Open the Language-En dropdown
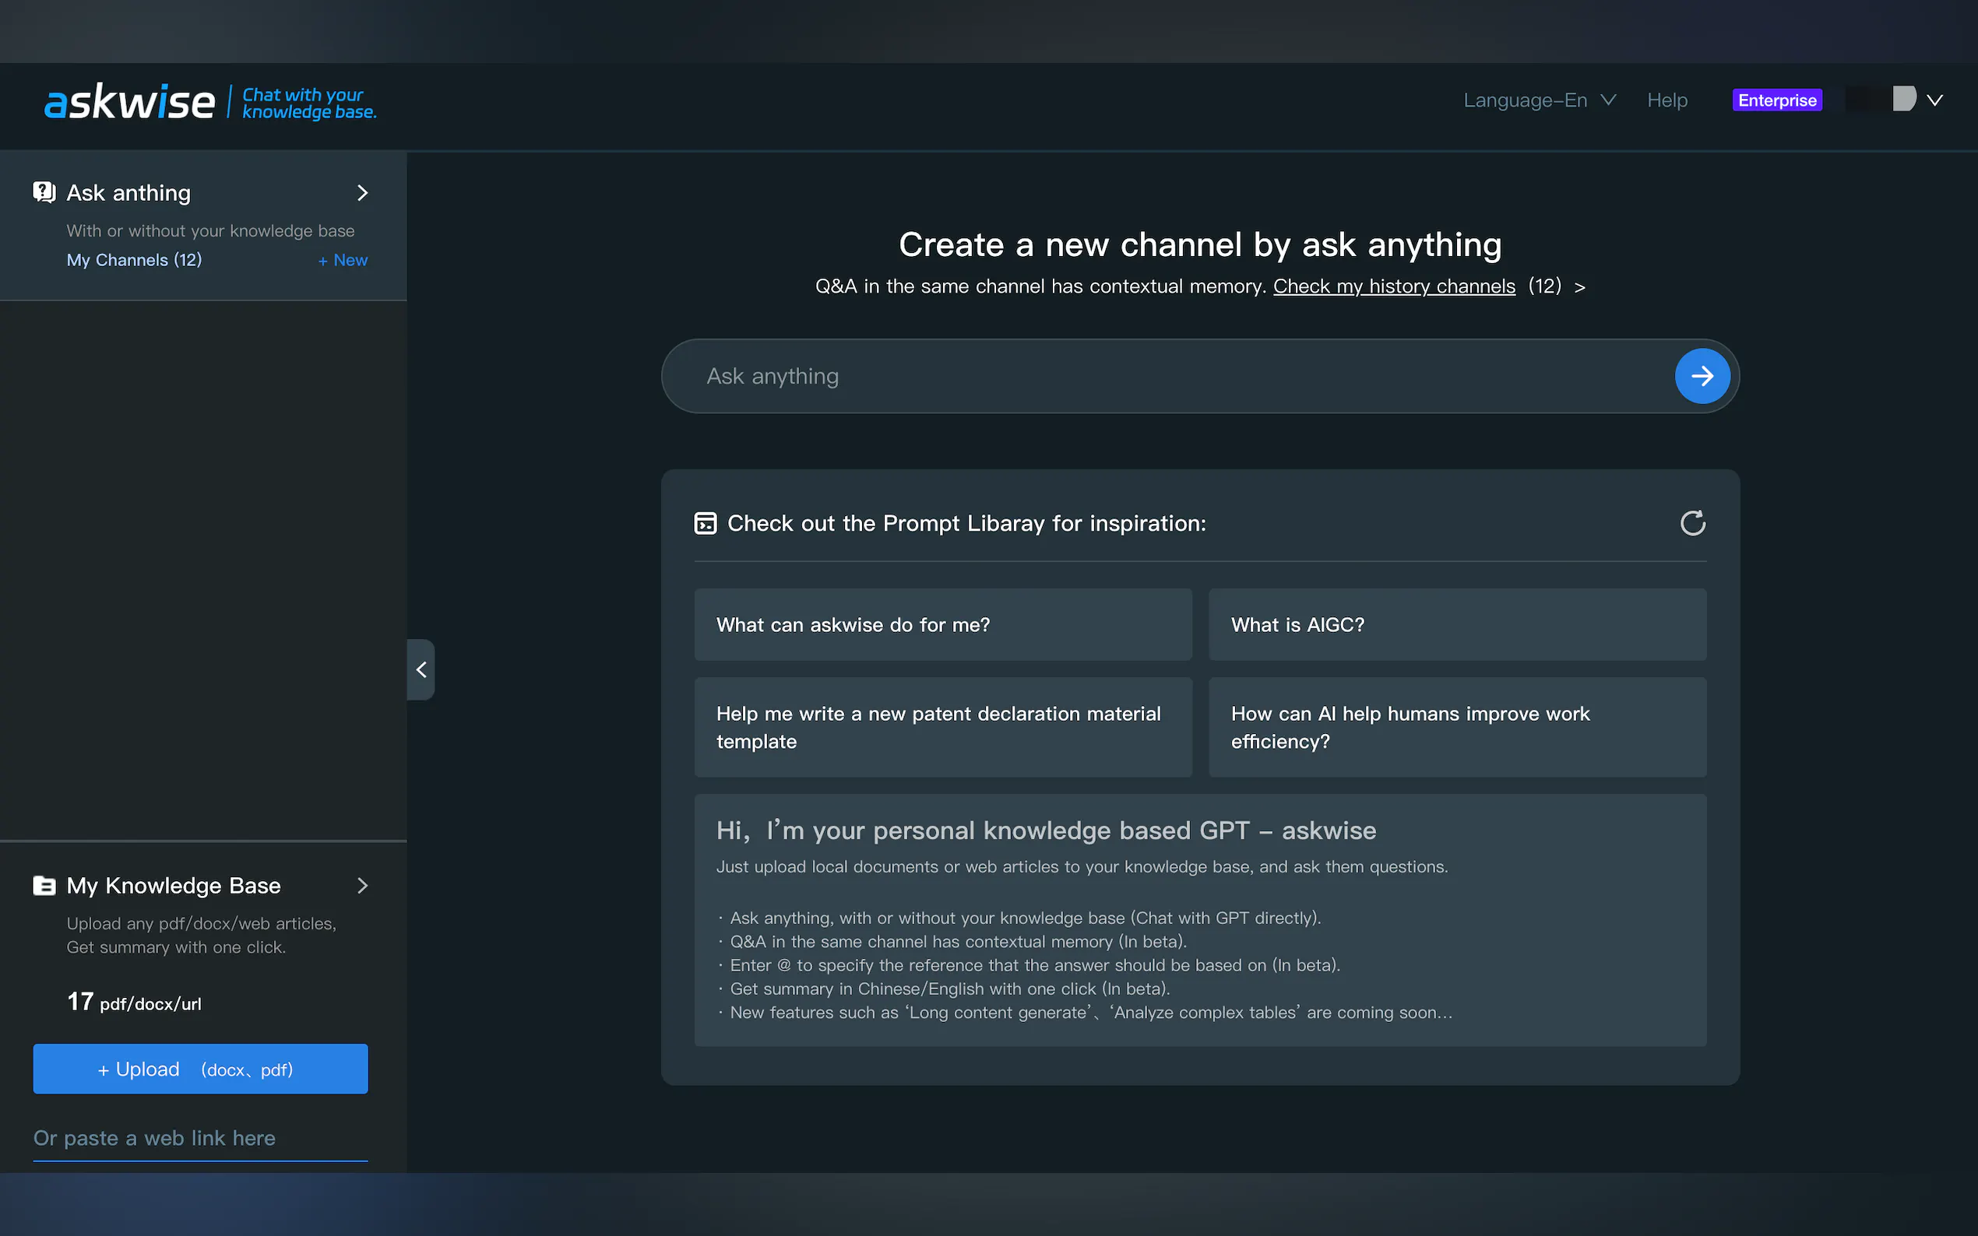Screen dimensions: 1978x1236 (x=1539, y=100)
